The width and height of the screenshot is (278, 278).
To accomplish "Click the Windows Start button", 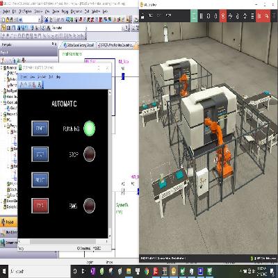I will point(4,271).
